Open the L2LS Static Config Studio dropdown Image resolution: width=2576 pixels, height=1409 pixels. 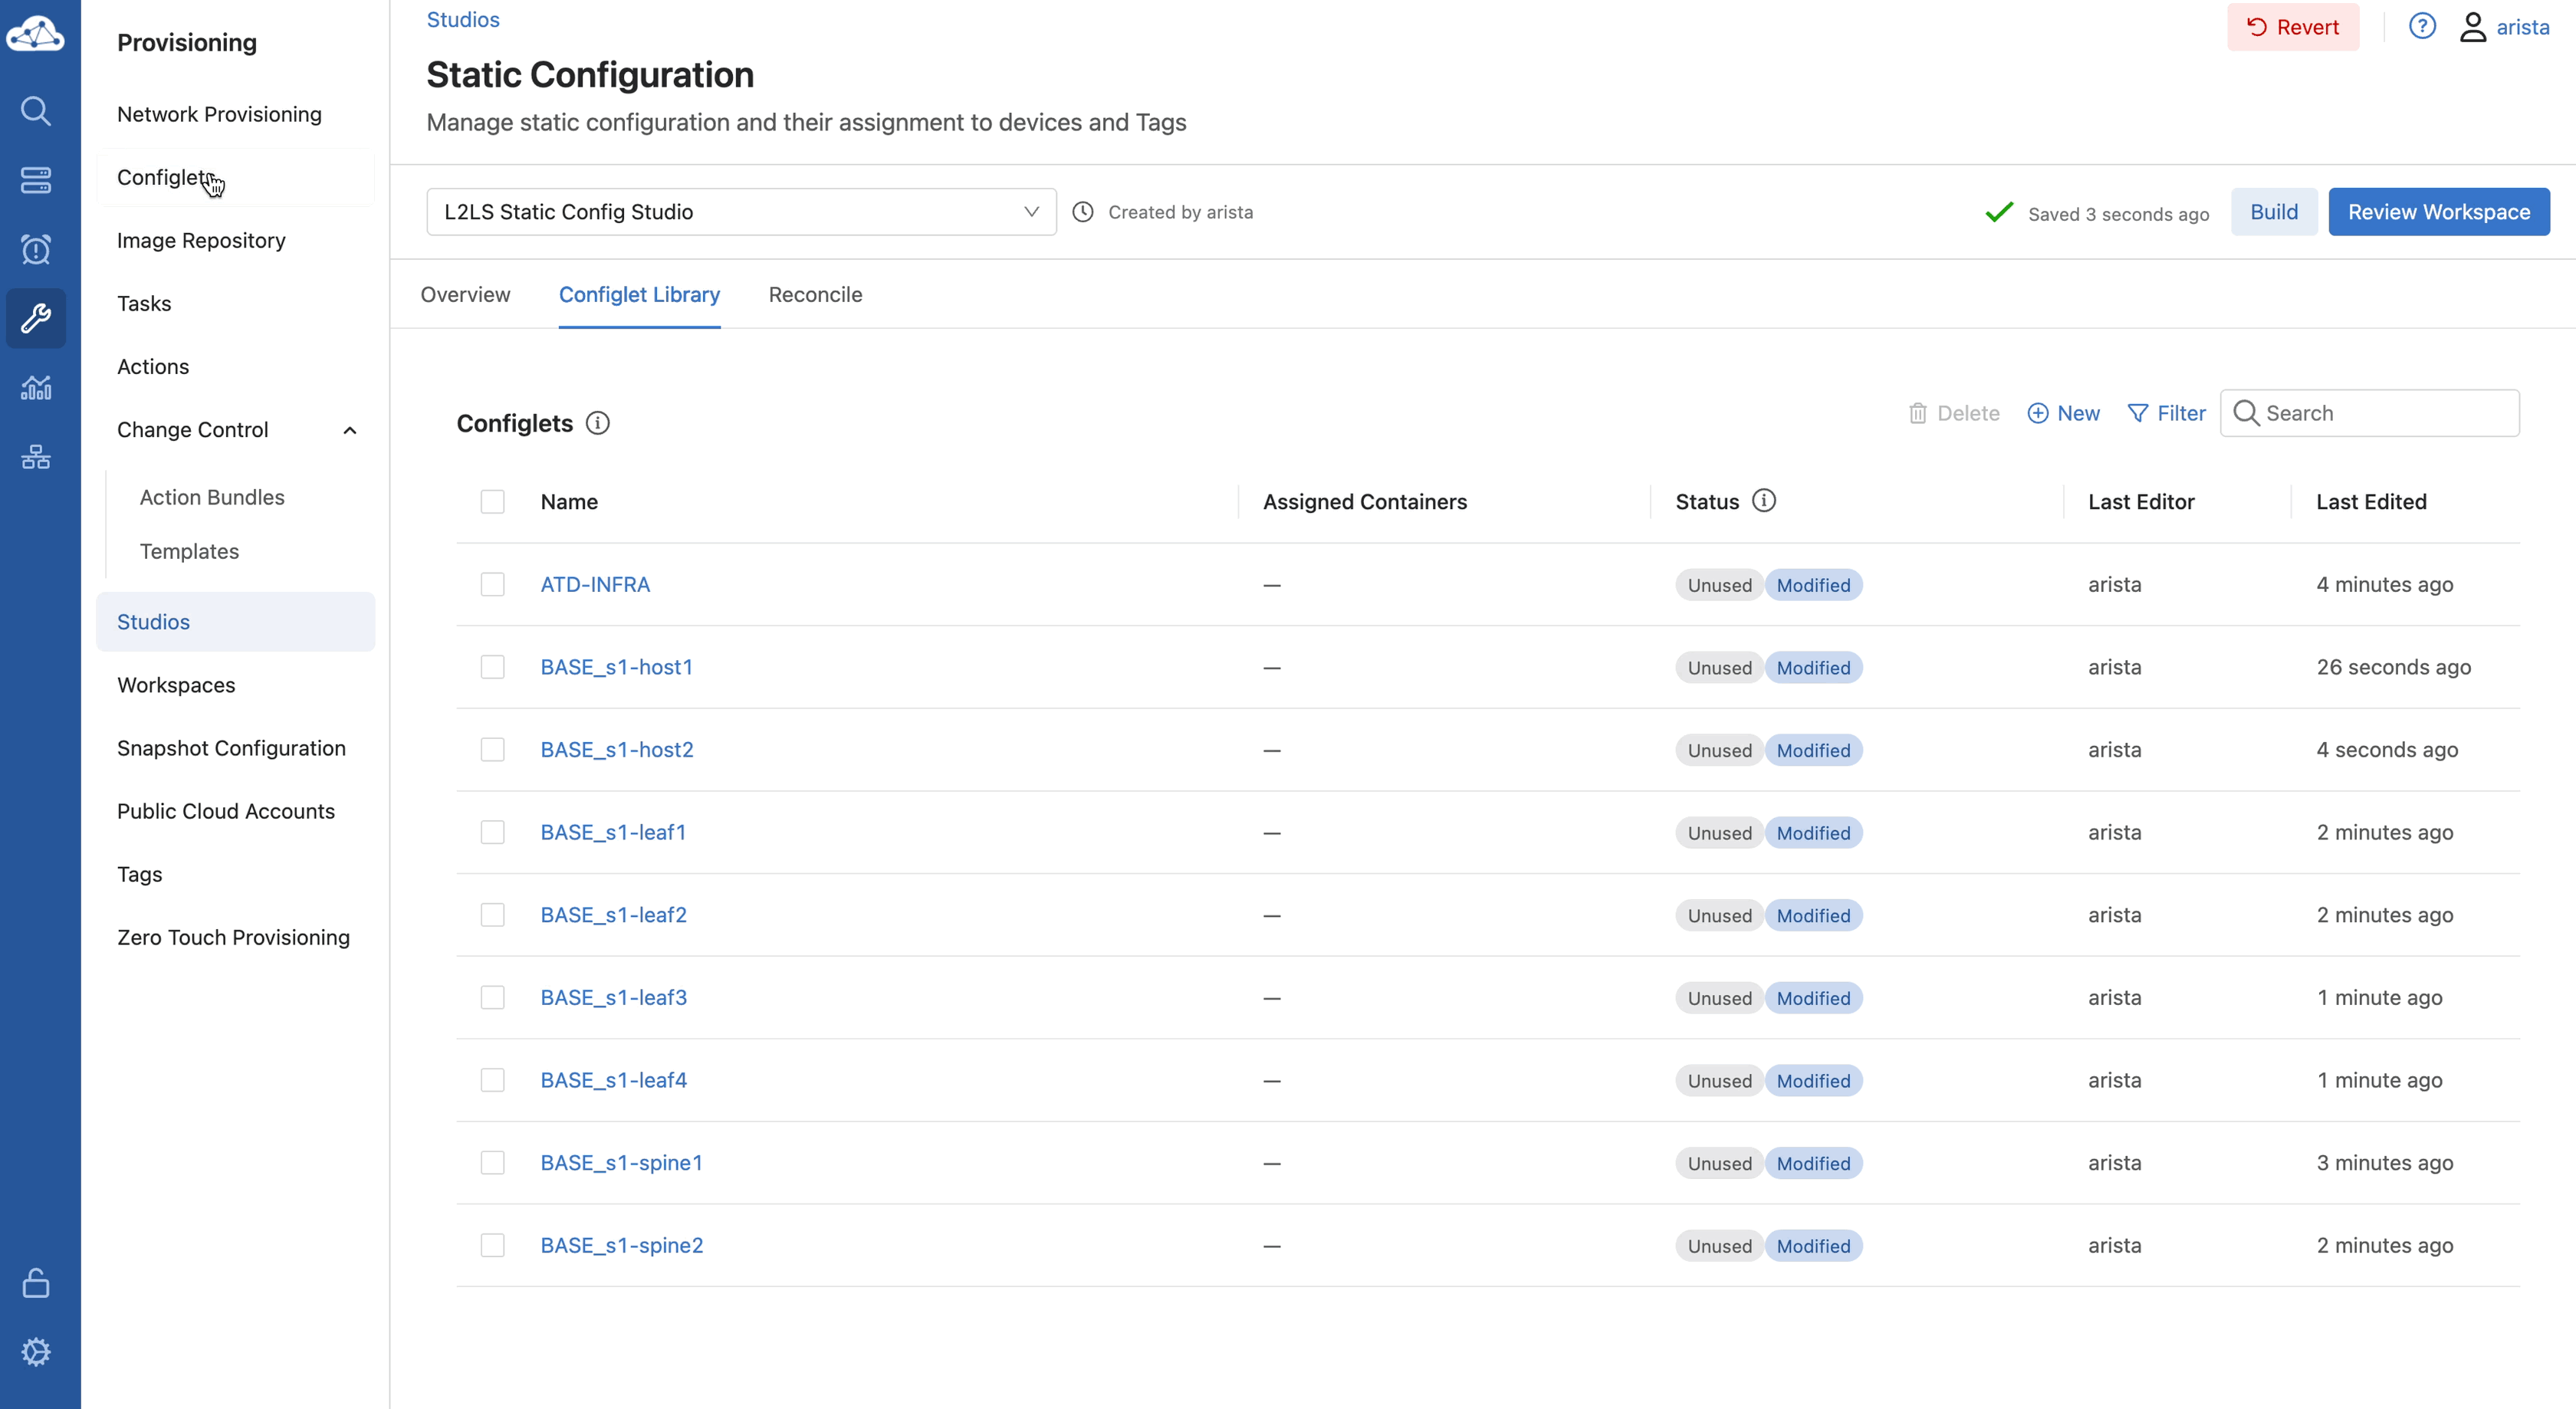[741, 212]
